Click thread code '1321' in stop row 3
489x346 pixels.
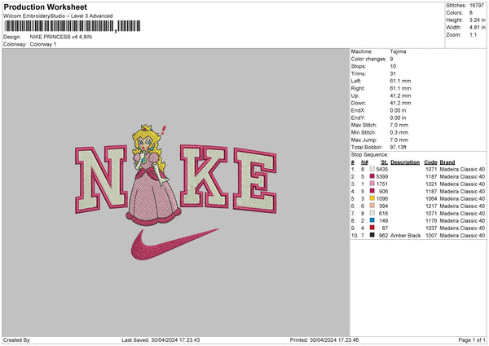tap(431, 184)
